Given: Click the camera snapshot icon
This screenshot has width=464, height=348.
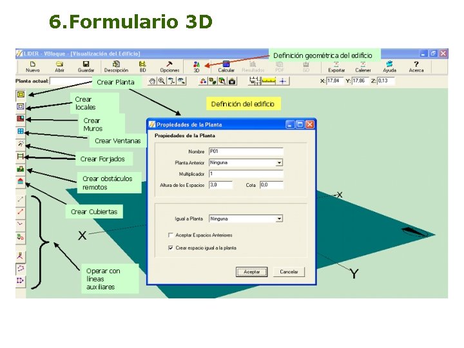Looking at the screenshot, I should tap(232, 81).
